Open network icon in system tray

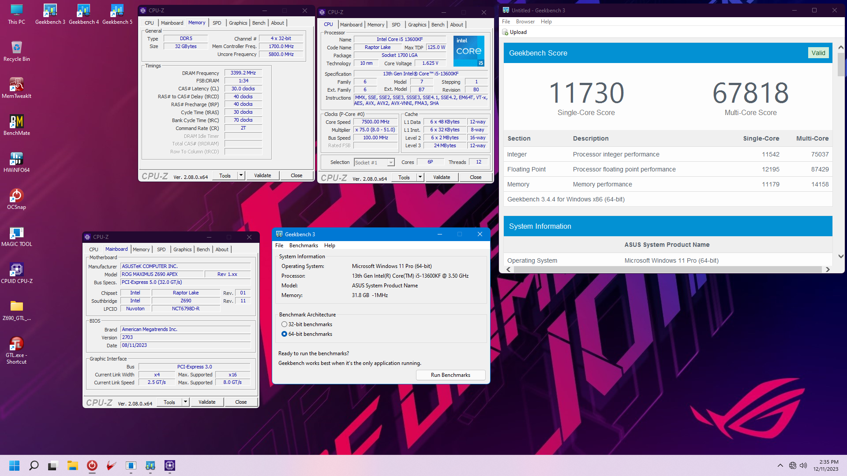(793, 465)
